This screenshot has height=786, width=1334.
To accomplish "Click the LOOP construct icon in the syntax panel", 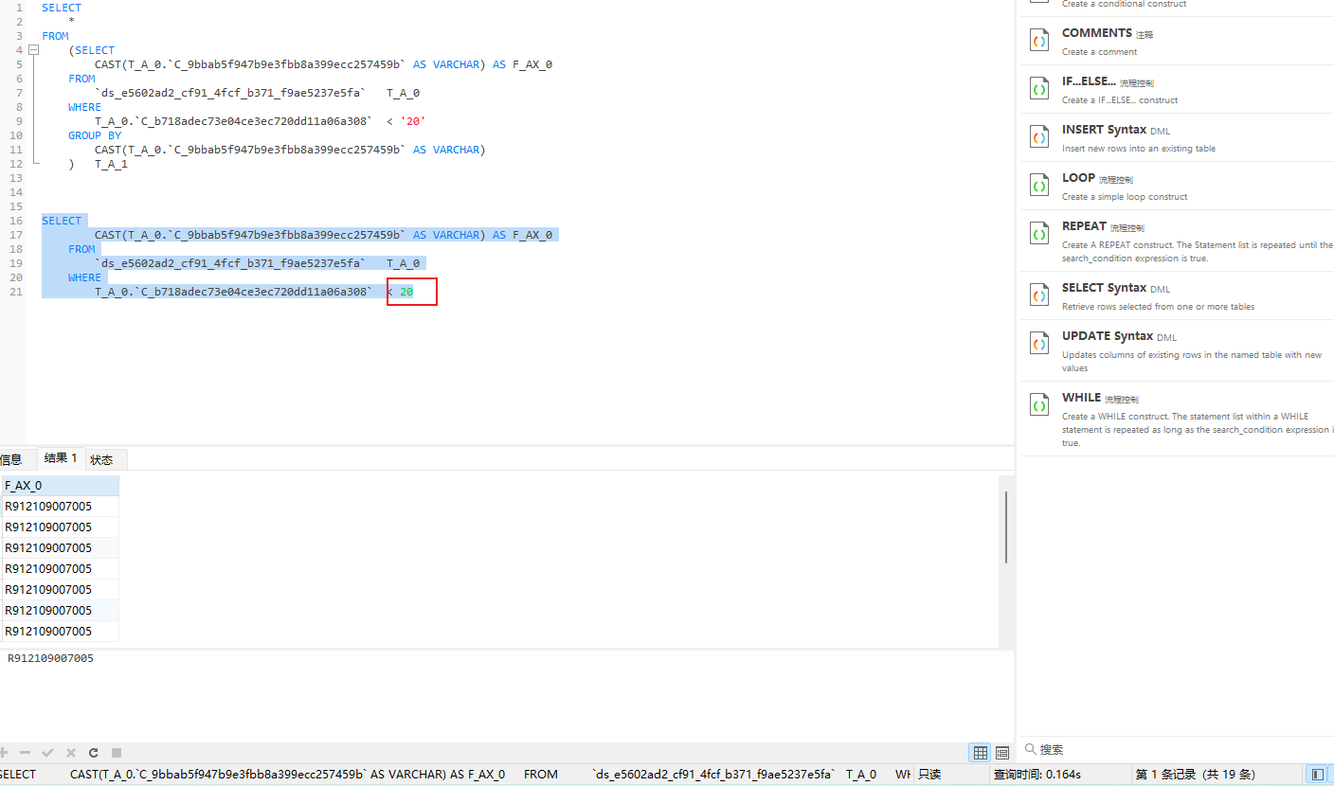I will pyautogui.click(x=1038, y=184).
